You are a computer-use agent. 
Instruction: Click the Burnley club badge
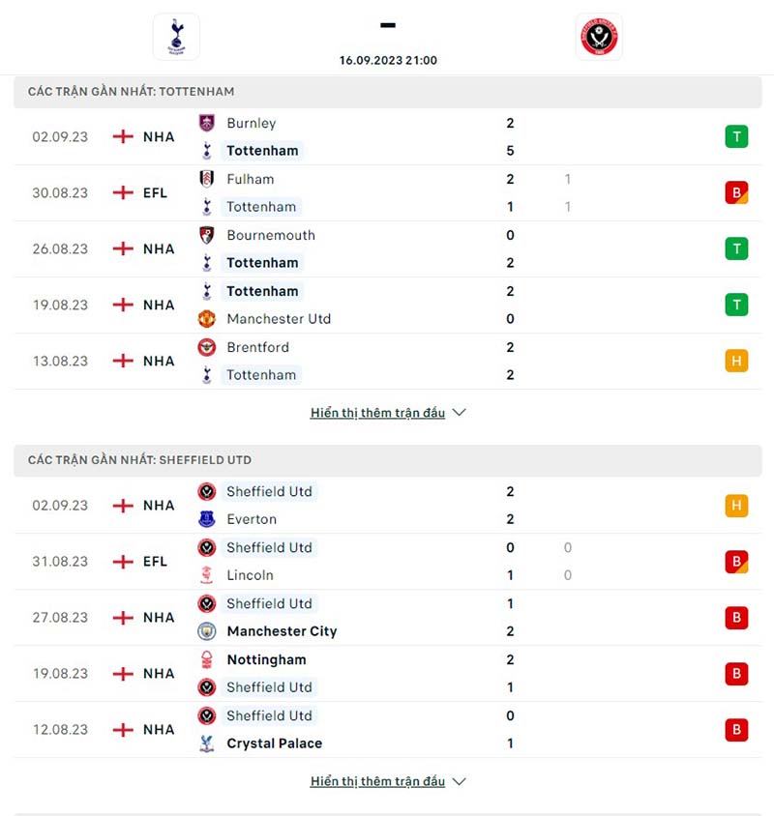(206, 123)
